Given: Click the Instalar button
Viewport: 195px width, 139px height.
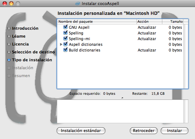Looking at the screenshot, I should click(x=175, y=131).
